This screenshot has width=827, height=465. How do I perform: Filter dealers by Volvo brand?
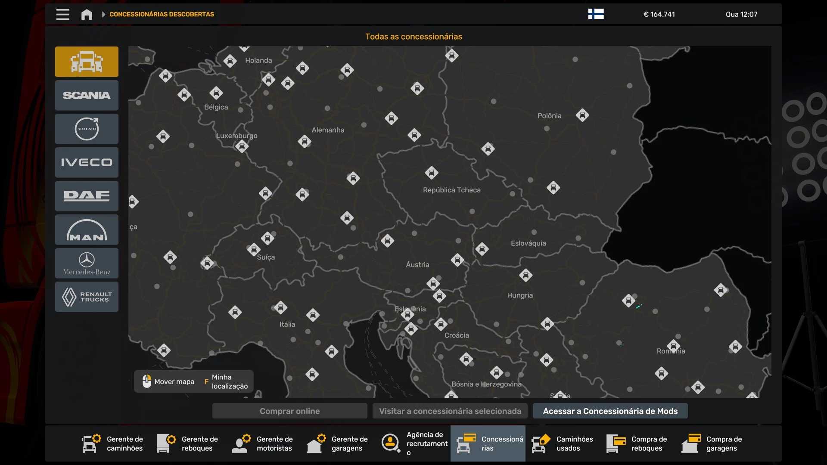click(87, 129)
